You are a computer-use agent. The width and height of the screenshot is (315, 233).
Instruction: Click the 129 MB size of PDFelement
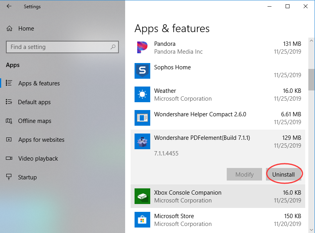291,138
